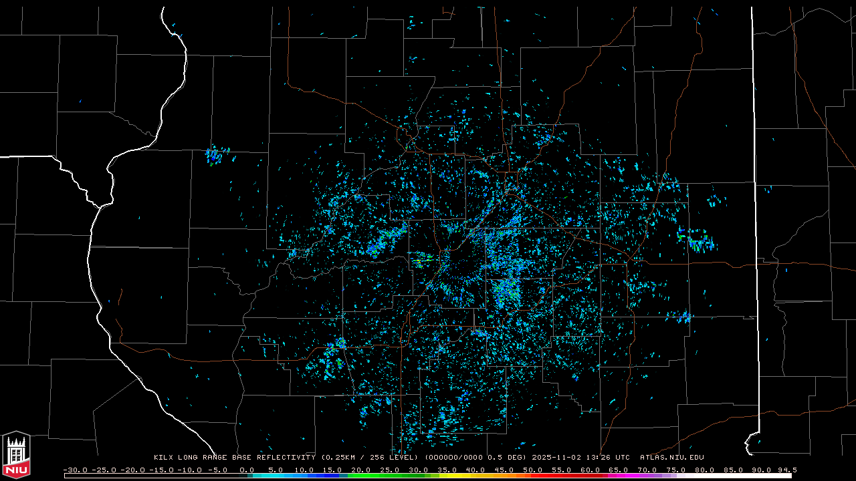Click the yellow 35.0 dBZ color on scale
This screenshot has height=481, width=856.
point(447,476)
